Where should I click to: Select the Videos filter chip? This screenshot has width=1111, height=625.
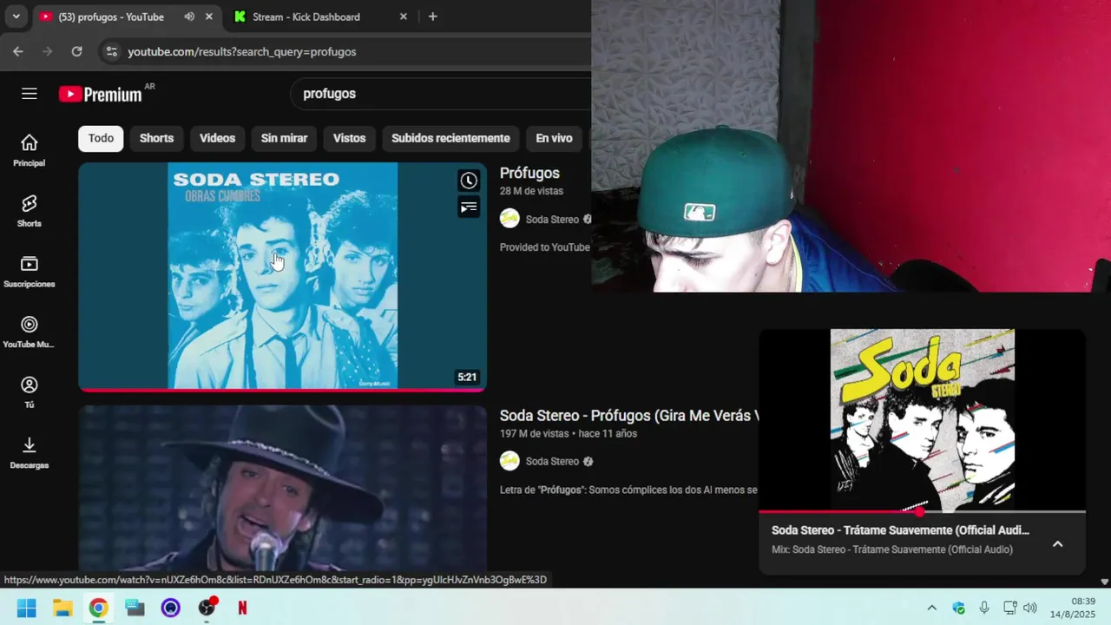pyautogui.click(x=217, y=138)
